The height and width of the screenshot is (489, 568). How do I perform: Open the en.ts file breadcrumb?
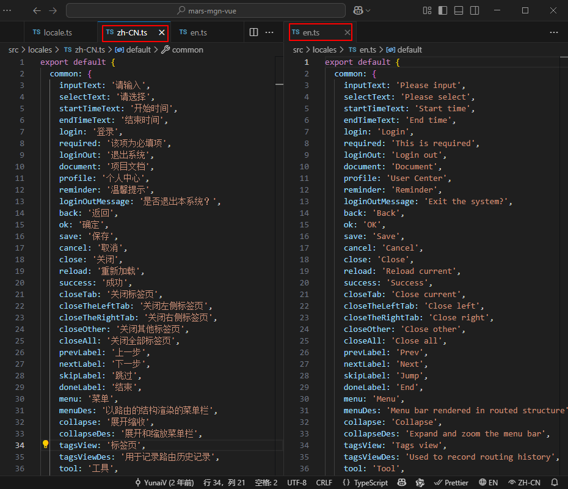(362, 50)
